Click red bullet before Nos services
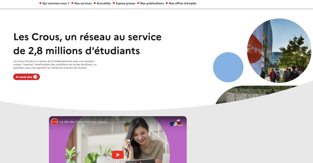 [x=72, y=3]
